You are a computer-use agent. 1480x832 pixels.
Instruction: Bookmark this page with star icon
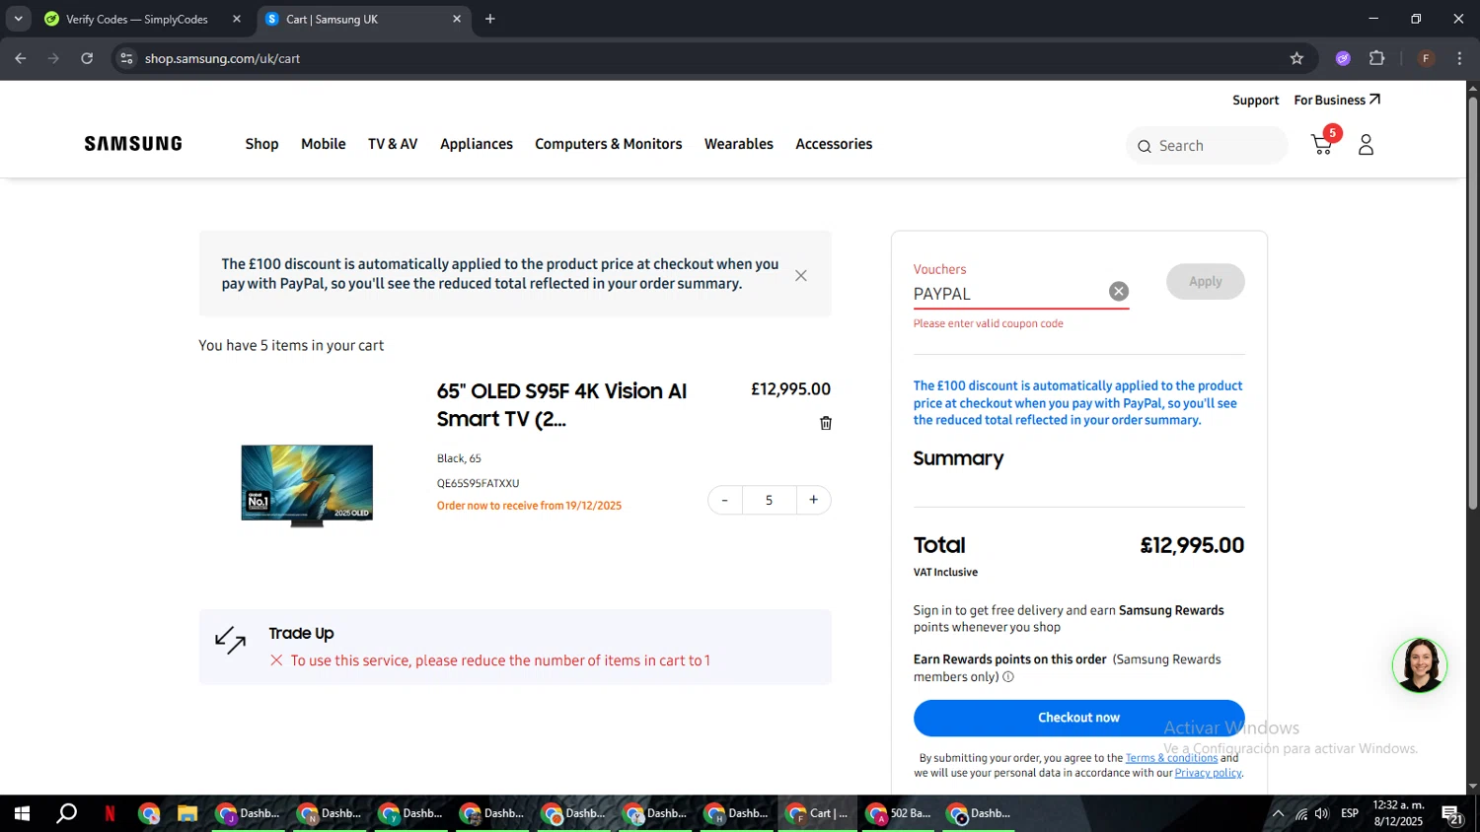pos(1296,58)
